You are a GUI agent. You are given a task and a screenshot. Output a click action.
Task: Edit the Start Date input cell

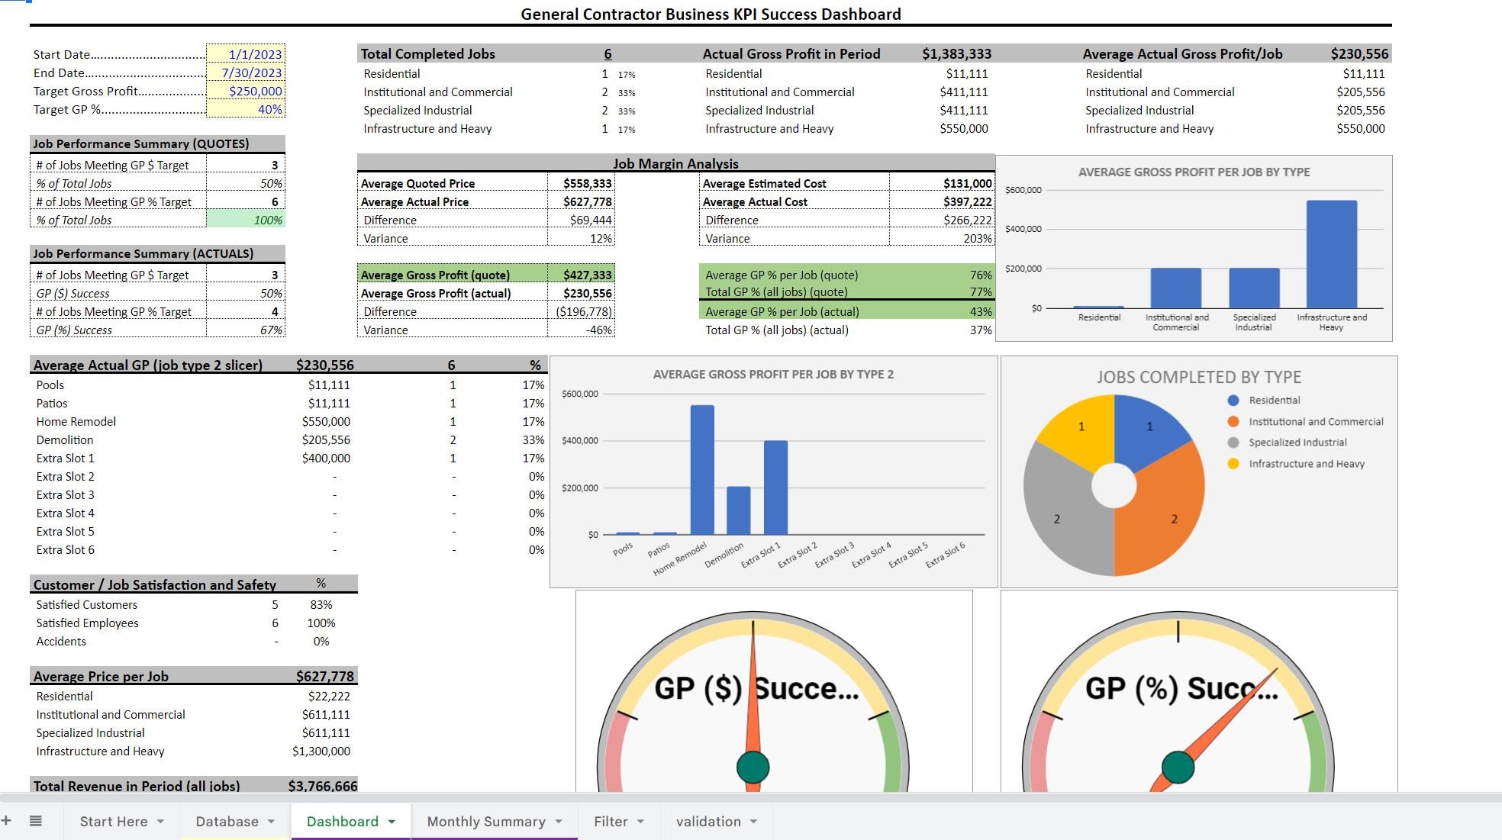point(246,54)
